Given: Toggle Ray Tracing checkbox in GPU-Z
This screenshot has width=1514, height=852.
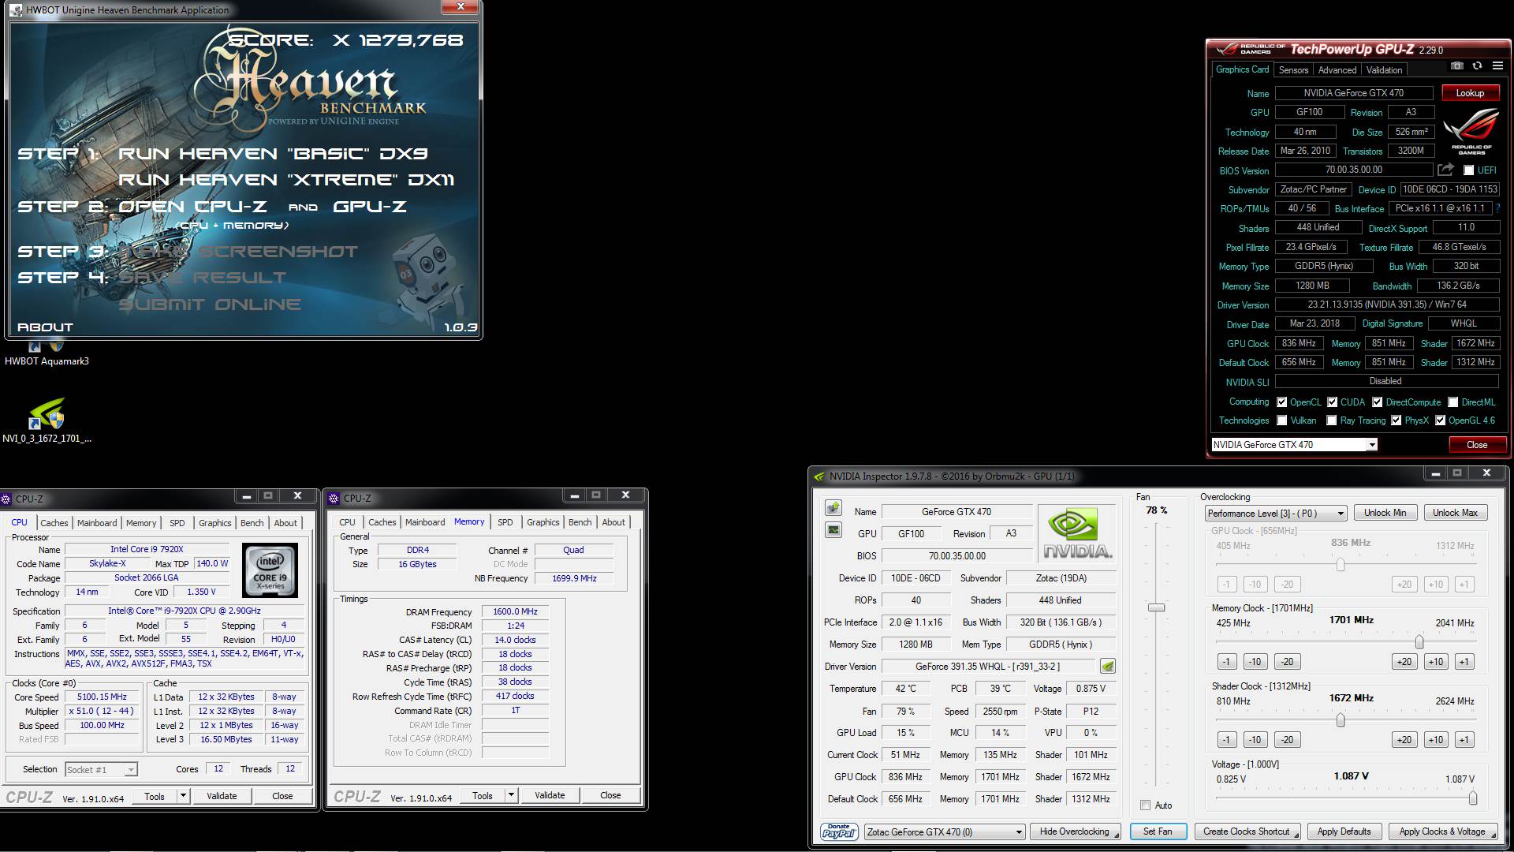Looking at the screenshot, I should [1332, 420].
